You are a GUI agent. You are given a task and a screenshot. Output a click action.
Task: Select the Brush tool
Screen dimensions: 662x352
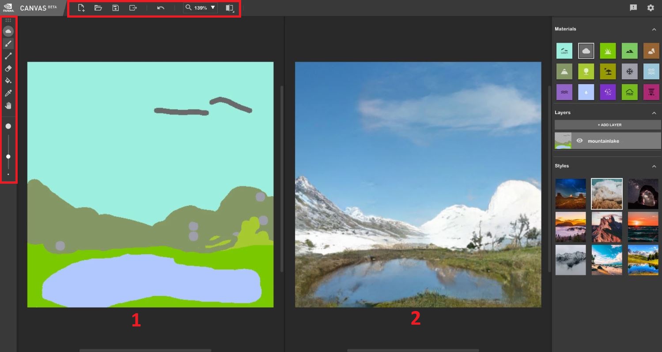click(x=8, y=44)
